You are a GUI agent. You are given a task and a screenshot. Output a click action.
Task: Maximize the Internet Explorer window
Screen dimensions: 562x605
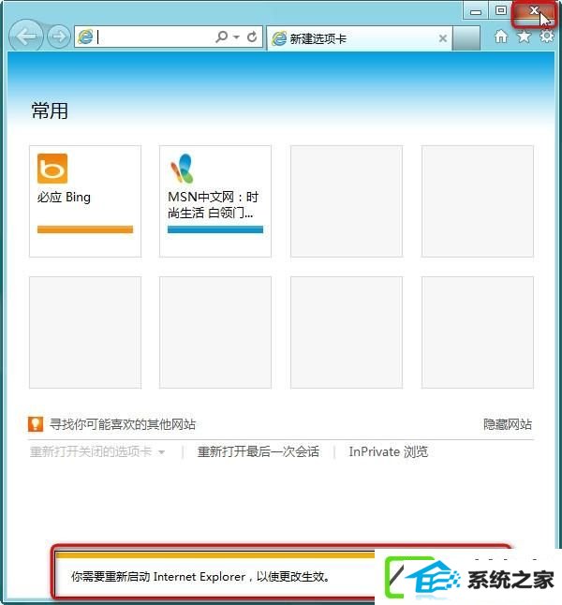(500, 11)
